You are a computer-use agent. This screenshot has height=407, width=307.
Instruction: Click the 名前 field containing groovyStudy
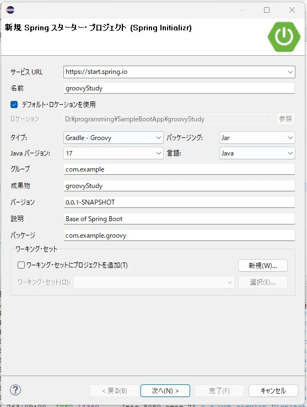[x=179, y=88]
